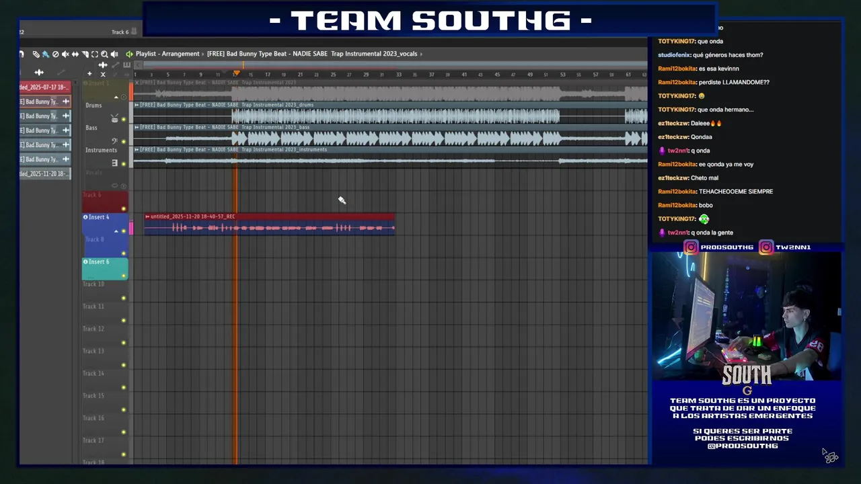Select the Slice tool

85,54
